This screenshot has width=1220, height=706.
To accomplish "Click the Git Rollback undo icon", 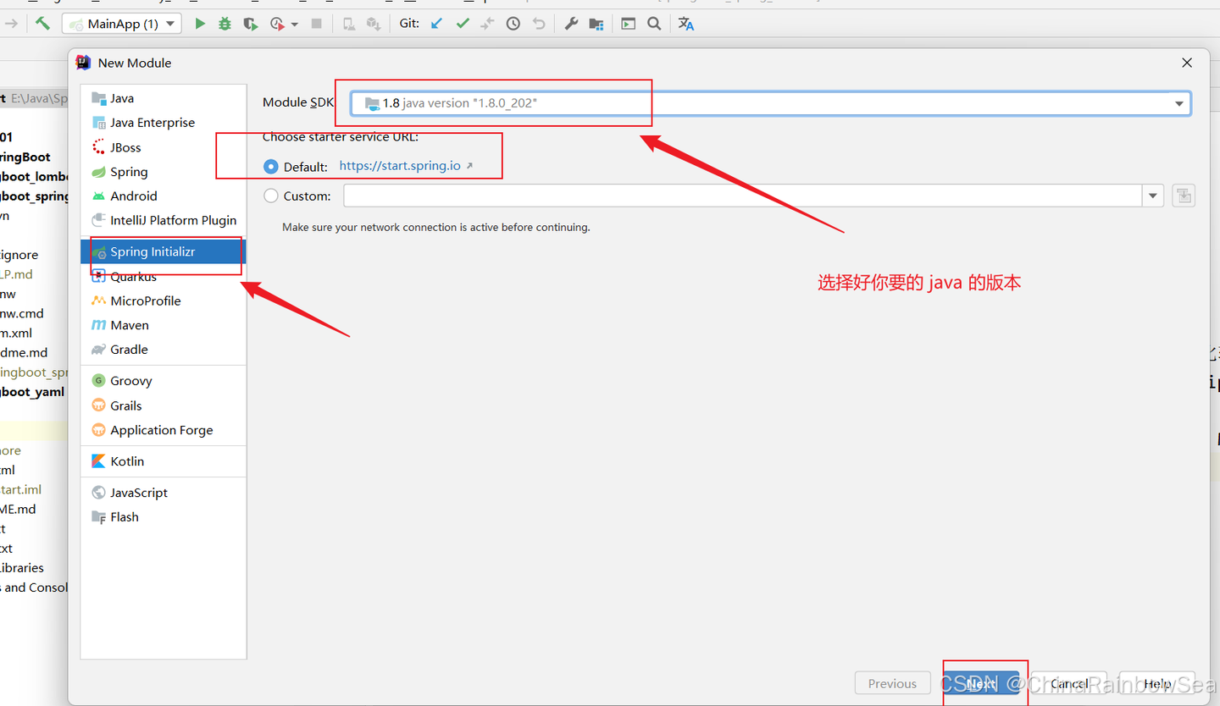I will click(539, 24).
